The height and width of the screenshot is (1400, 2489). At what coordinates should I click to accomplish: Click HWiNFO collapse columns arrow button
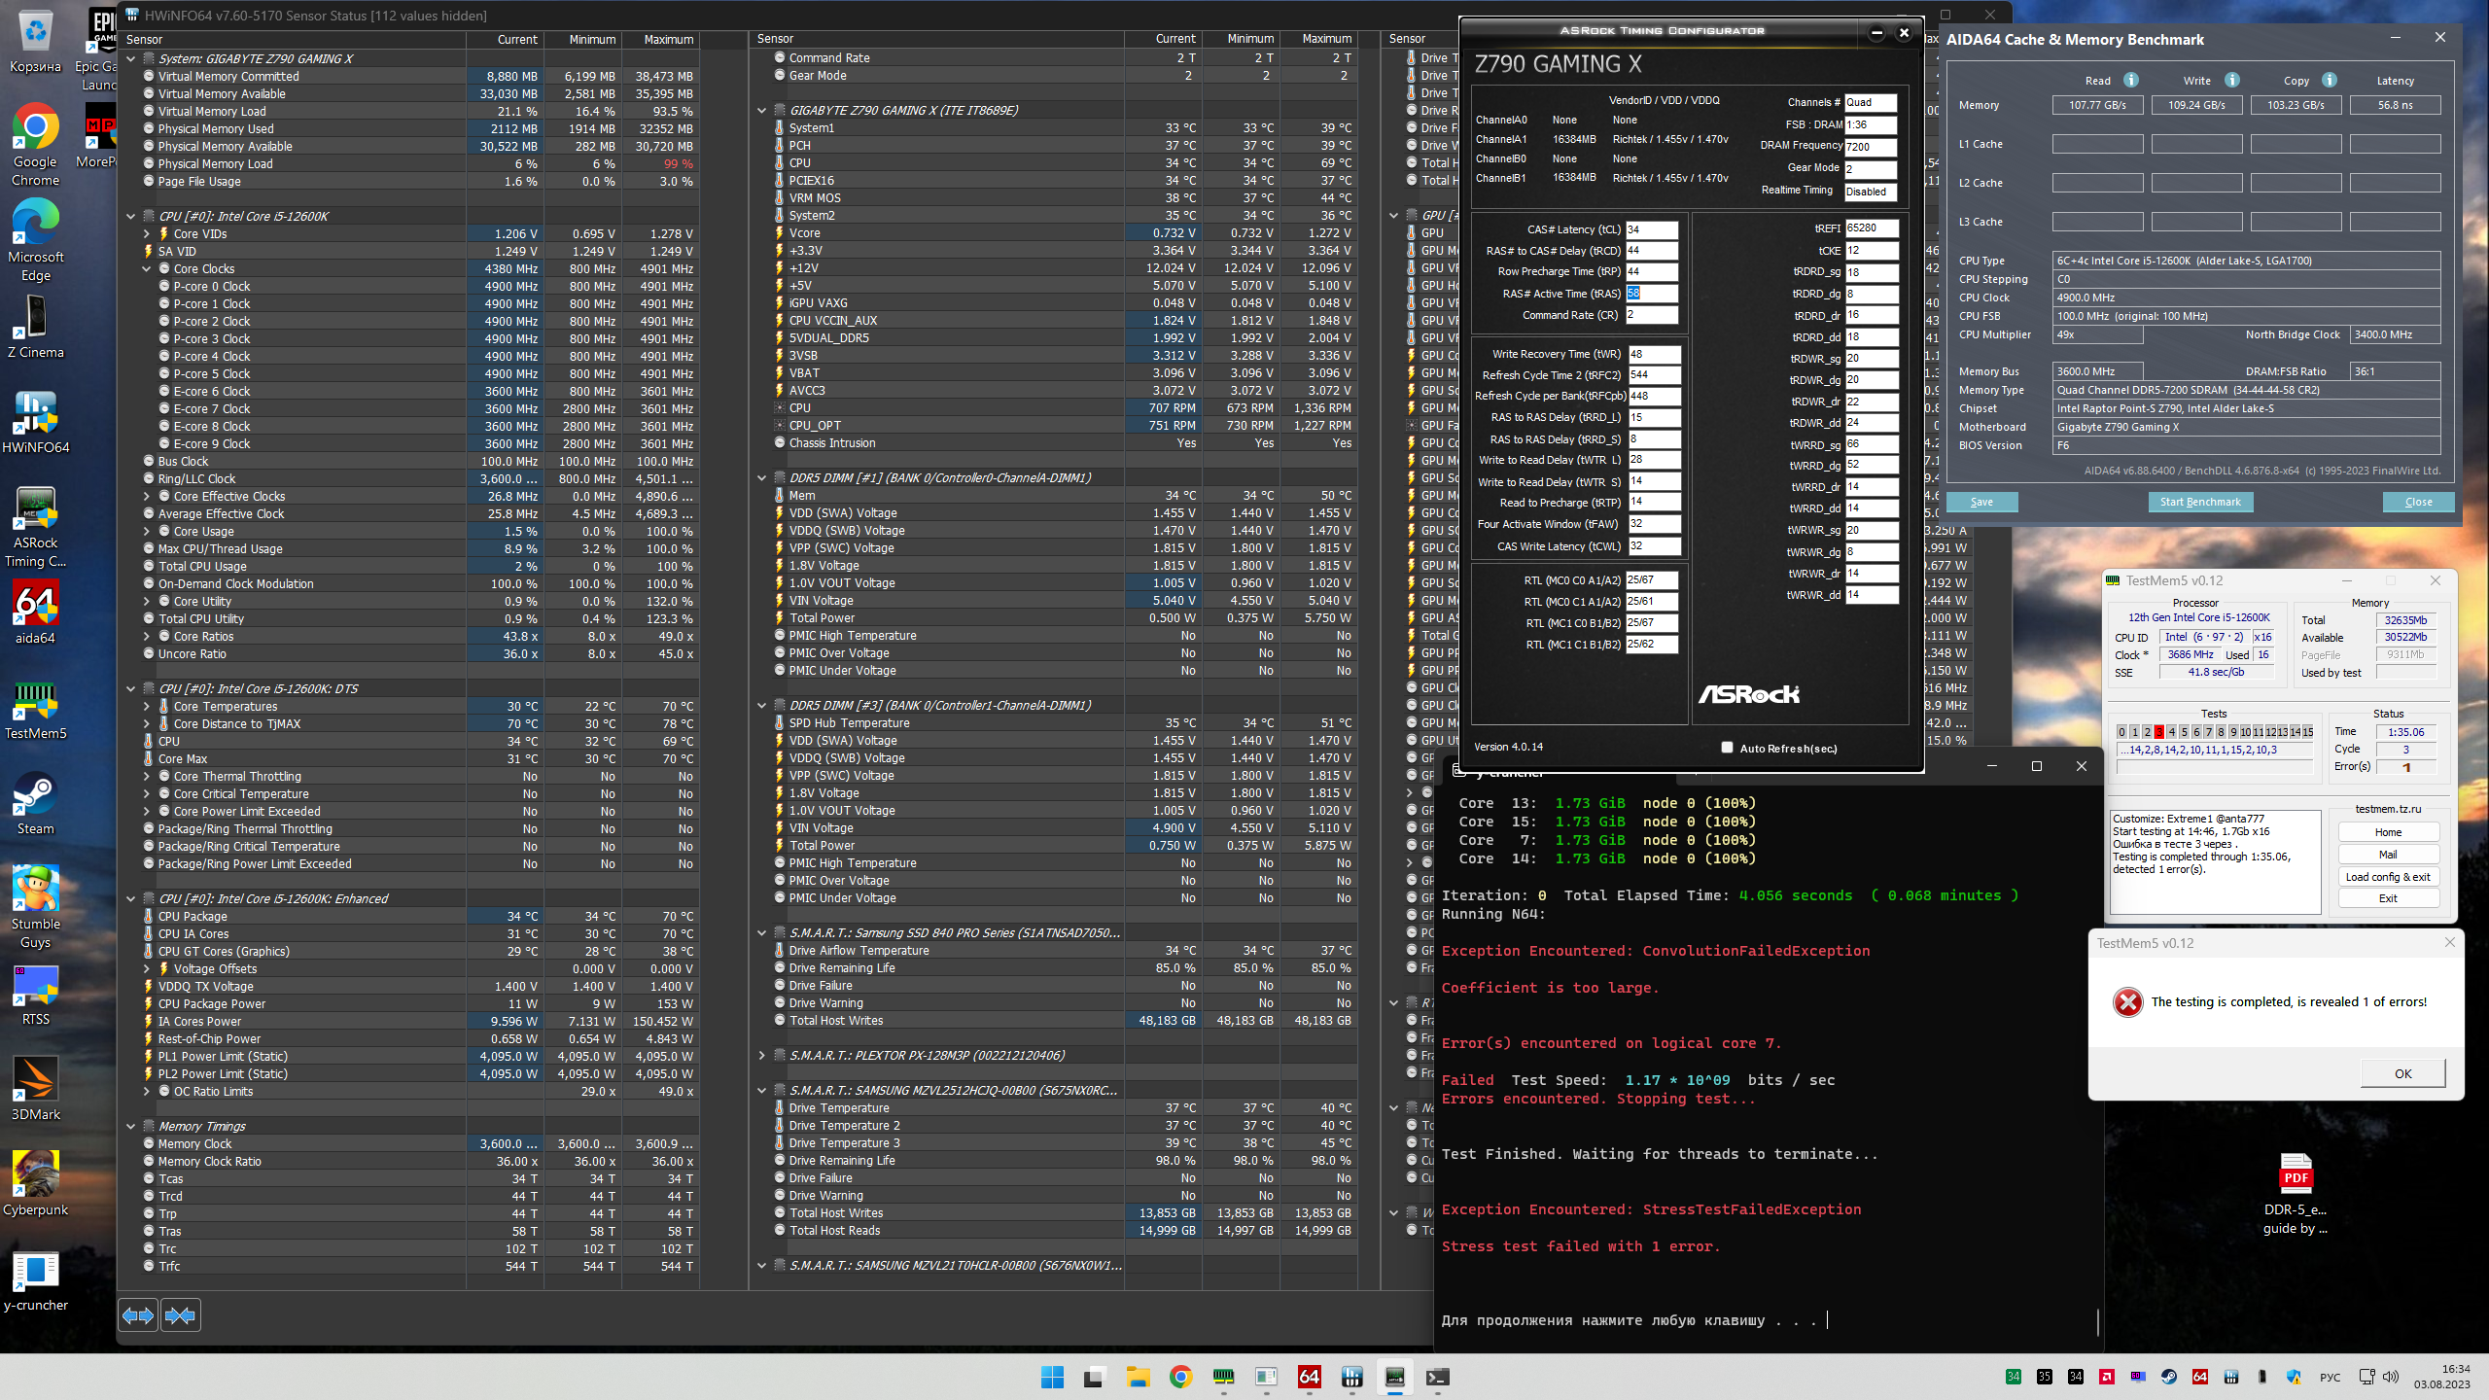pos(181,1315)
